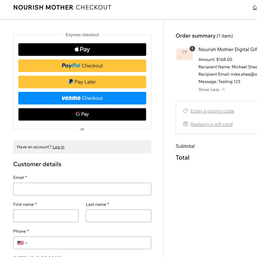Click the Order summary heading
The width and height of the screenshot is (257, 257).
tap(196, 36)
